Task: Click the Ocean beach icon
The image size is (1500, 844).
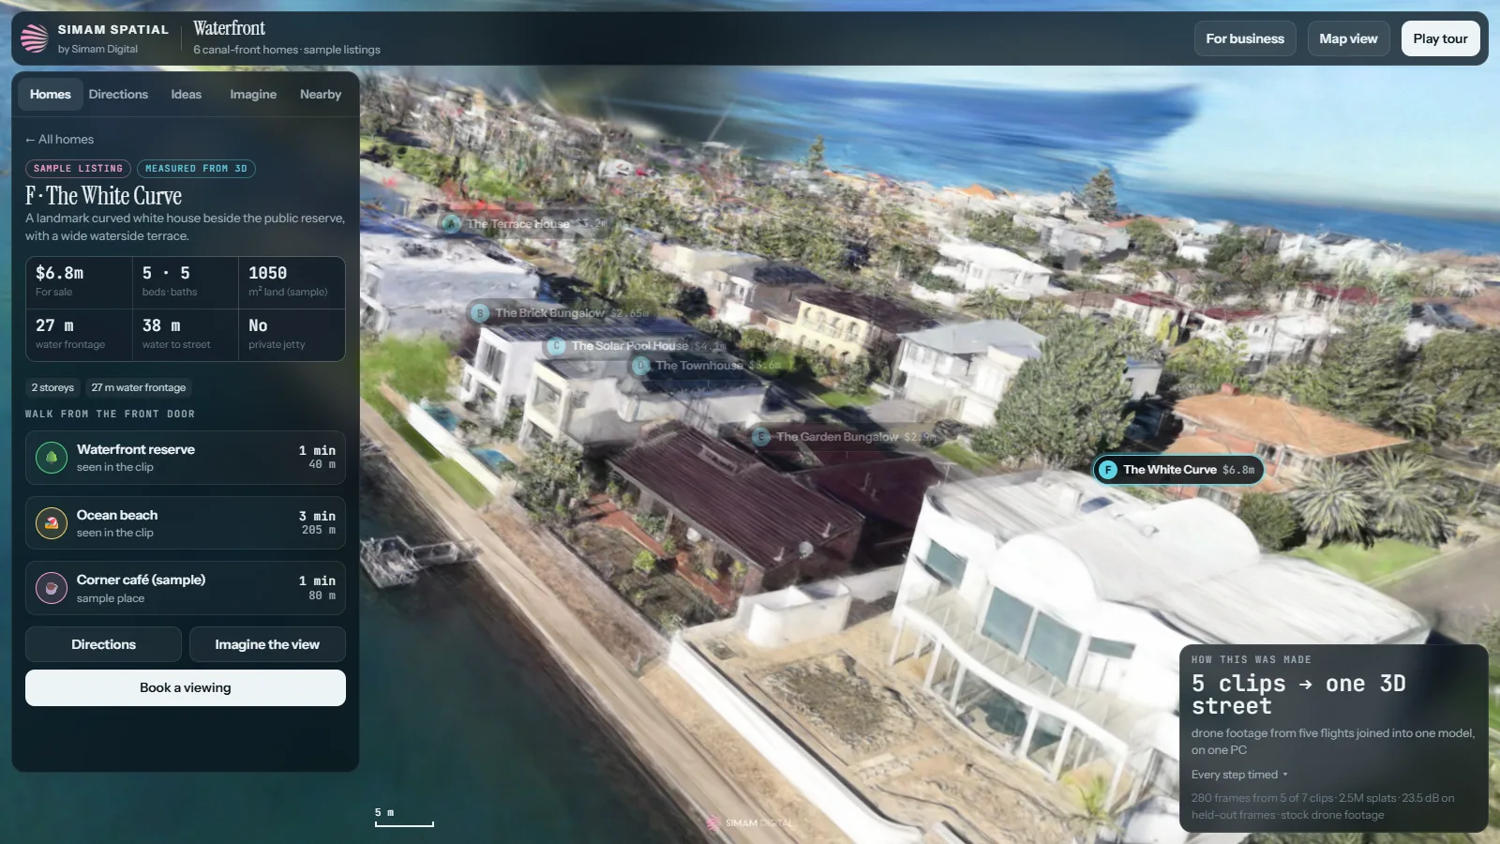Action: (52, 523)
